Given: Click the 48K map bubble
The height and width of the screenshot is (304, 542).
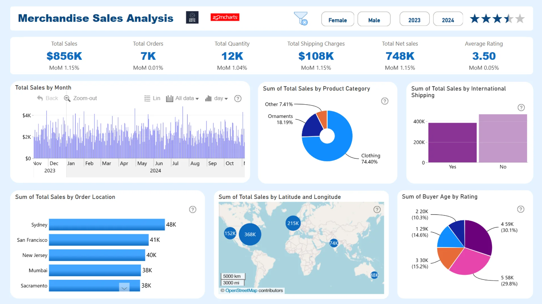Looking at the screenshot, I should (x=374, y=275).
